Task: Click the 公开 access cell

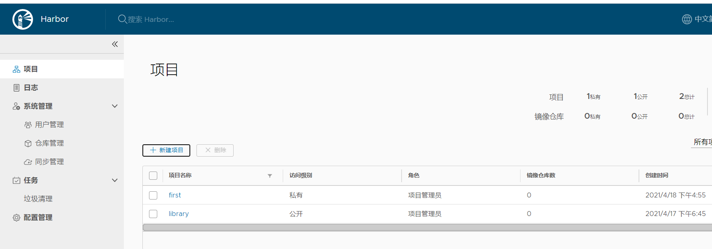Action: tap(296, 214)
